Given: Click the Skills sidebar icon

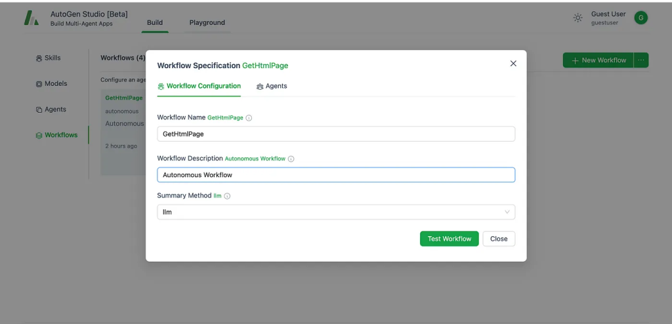Looking at the screenshot, I should [39, 58].
